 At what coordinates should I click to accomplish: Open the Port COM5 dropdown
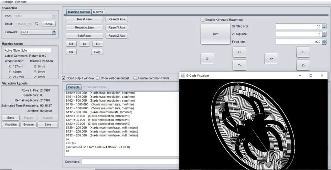[x=54, y=16]
